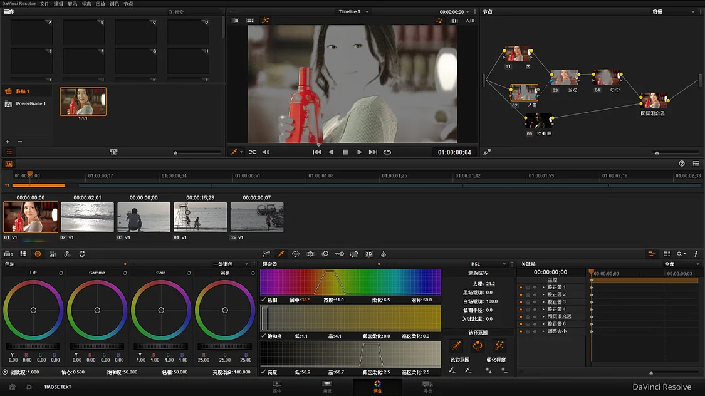Click the Lift master wheel slider

tap(33, 346)
